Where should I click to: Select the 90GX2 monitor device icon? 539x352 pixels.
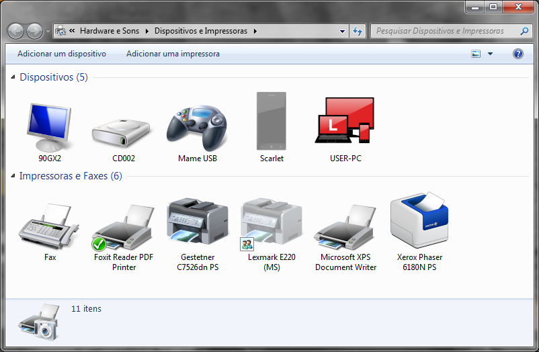(x=50, y=127)
